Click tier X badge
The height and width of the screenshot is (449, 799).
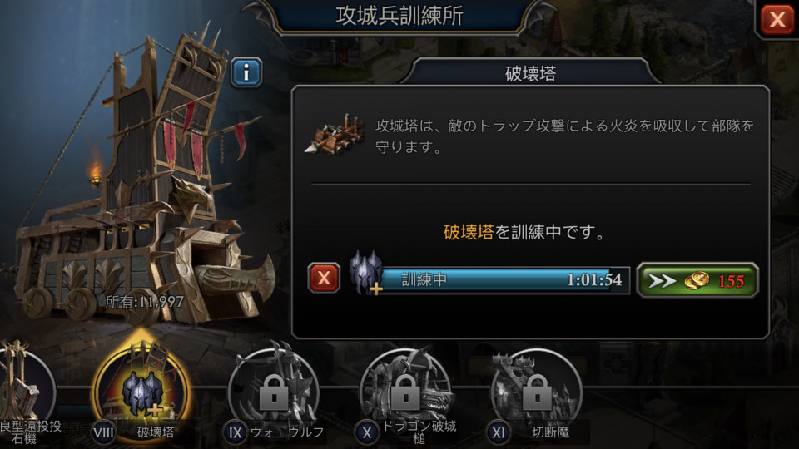coord(366,432)
